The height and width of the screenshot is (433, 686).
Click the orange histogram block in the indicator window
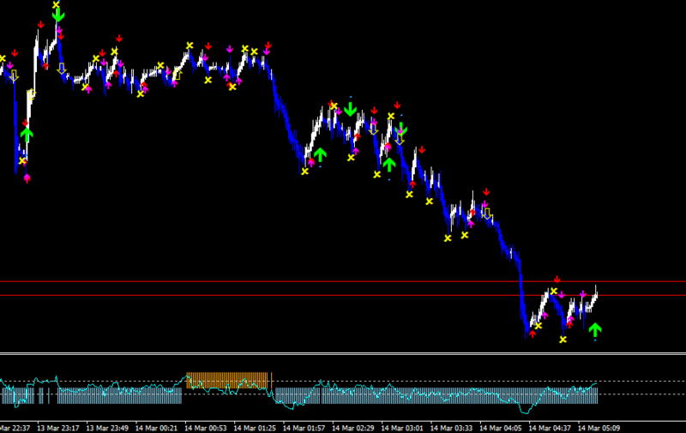coord(227,380)
